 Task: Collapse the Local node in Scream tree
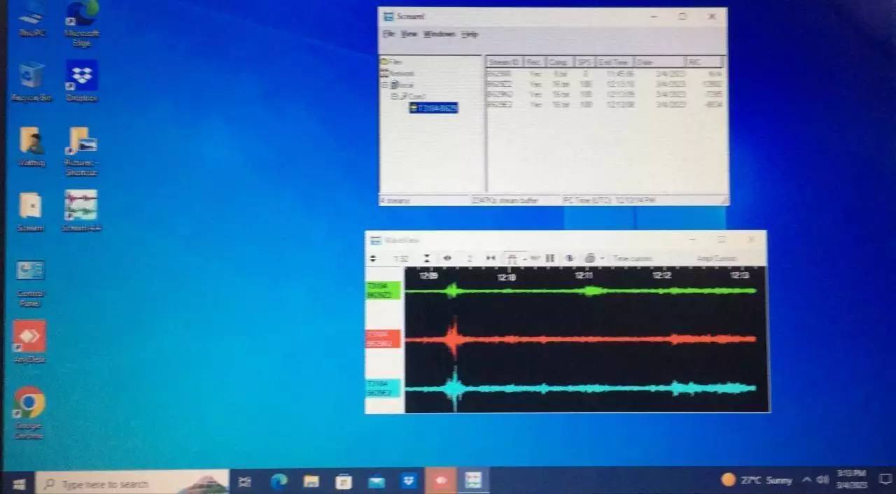[x=384, y=85]
